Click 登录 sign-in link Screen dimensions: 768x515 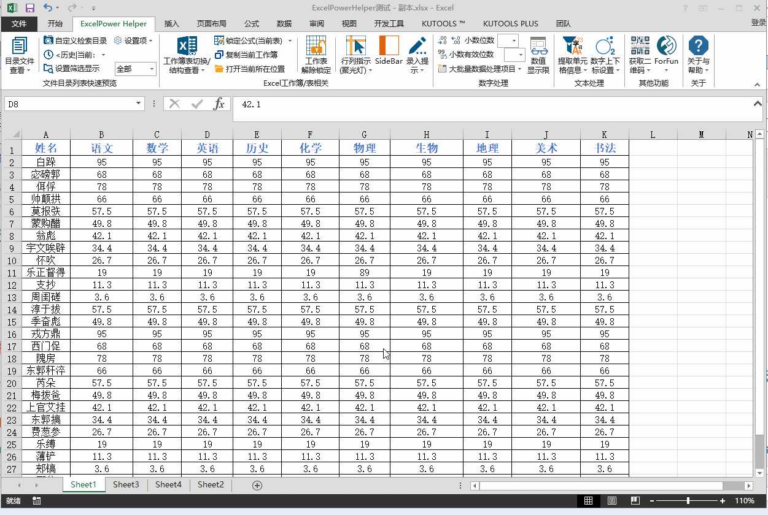(x=759, y=23)
